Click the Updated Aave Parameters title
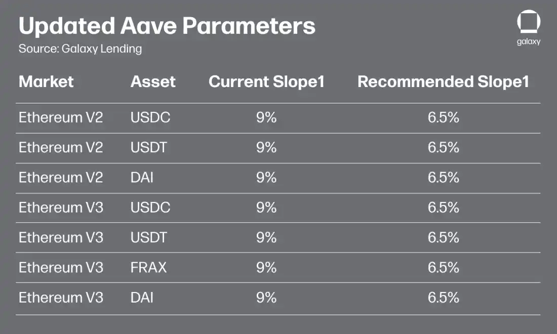The image size is (557, 334). pos(167,26)
